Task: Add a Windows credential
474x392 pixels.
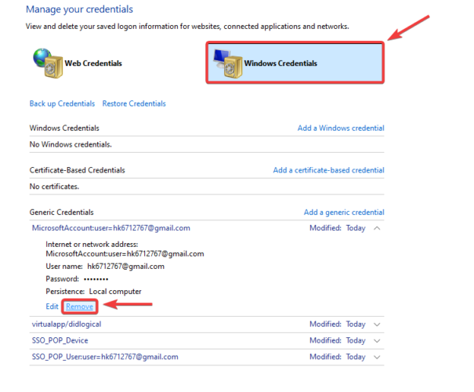Action: [341, 128]
